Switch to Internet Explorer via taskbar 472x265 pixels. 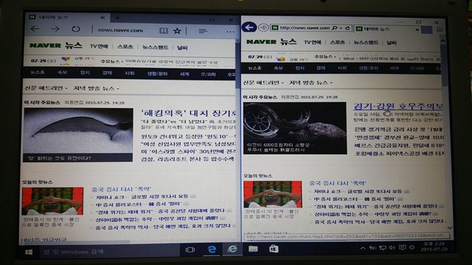point(232,249)
